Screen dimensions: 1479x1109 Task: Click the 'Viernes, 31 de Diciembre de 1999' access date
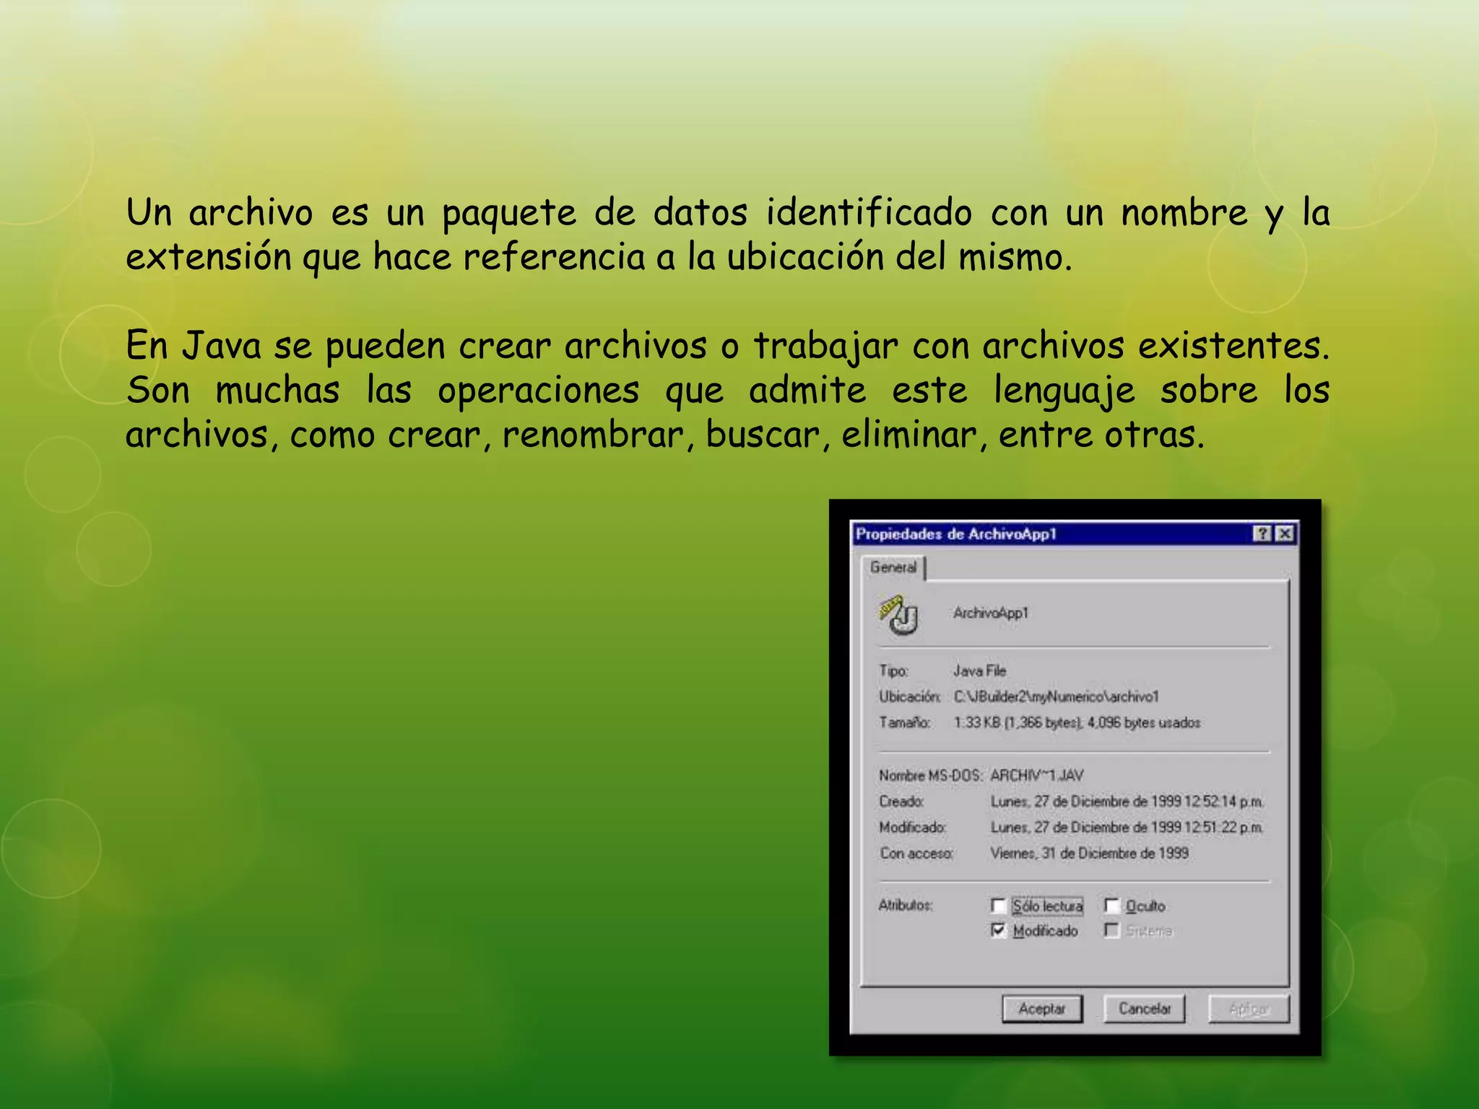pos(1089,853)
